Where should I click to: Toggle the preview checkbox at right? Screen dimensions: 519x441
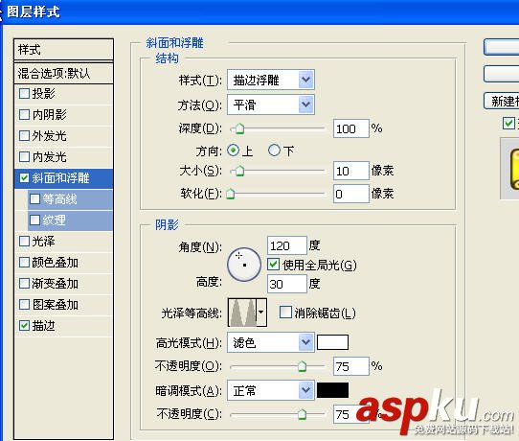coord(508,123)
